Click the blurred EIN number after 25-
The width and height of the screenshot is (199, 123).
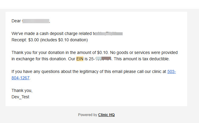104,59
